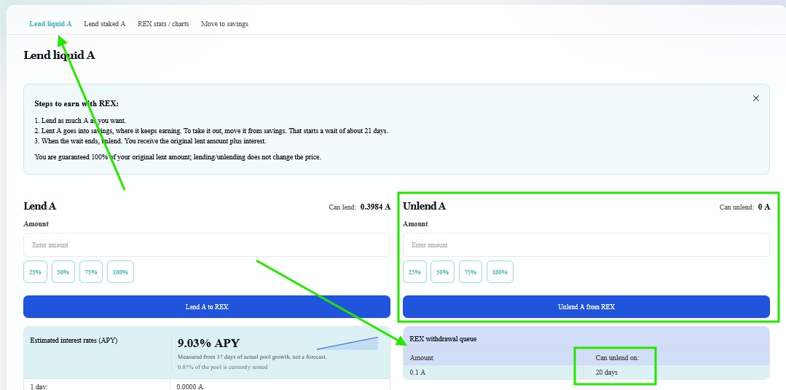Select 50% under Lend A
This screenshot has width=786, height=390.
pos(63,272)
